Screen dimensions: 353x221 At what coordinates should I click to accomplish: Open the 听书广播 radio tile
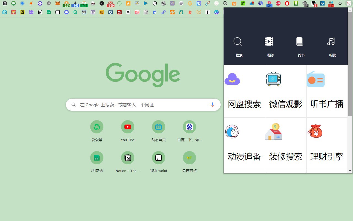tap(327, 91)
